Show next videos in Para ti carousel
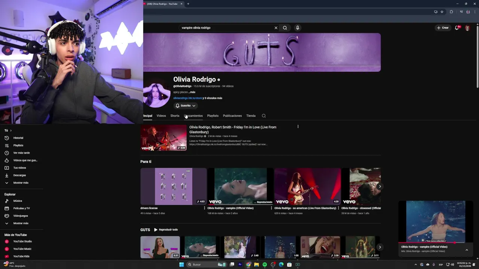Screen dimensions: 479x269 (x=379, y=186)
